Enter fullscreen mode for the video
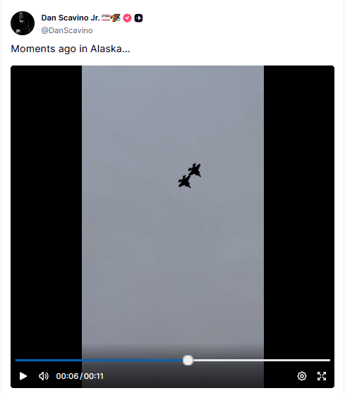This screenshot has height=393, width=345. click(x=322, y=376)
